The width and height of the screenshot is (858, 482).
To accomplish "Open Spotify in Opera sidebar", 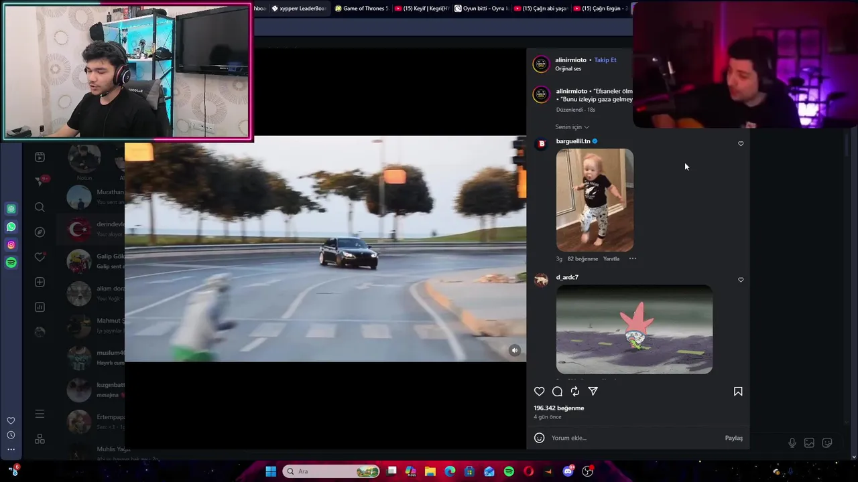I will click(x=11, y=263).
